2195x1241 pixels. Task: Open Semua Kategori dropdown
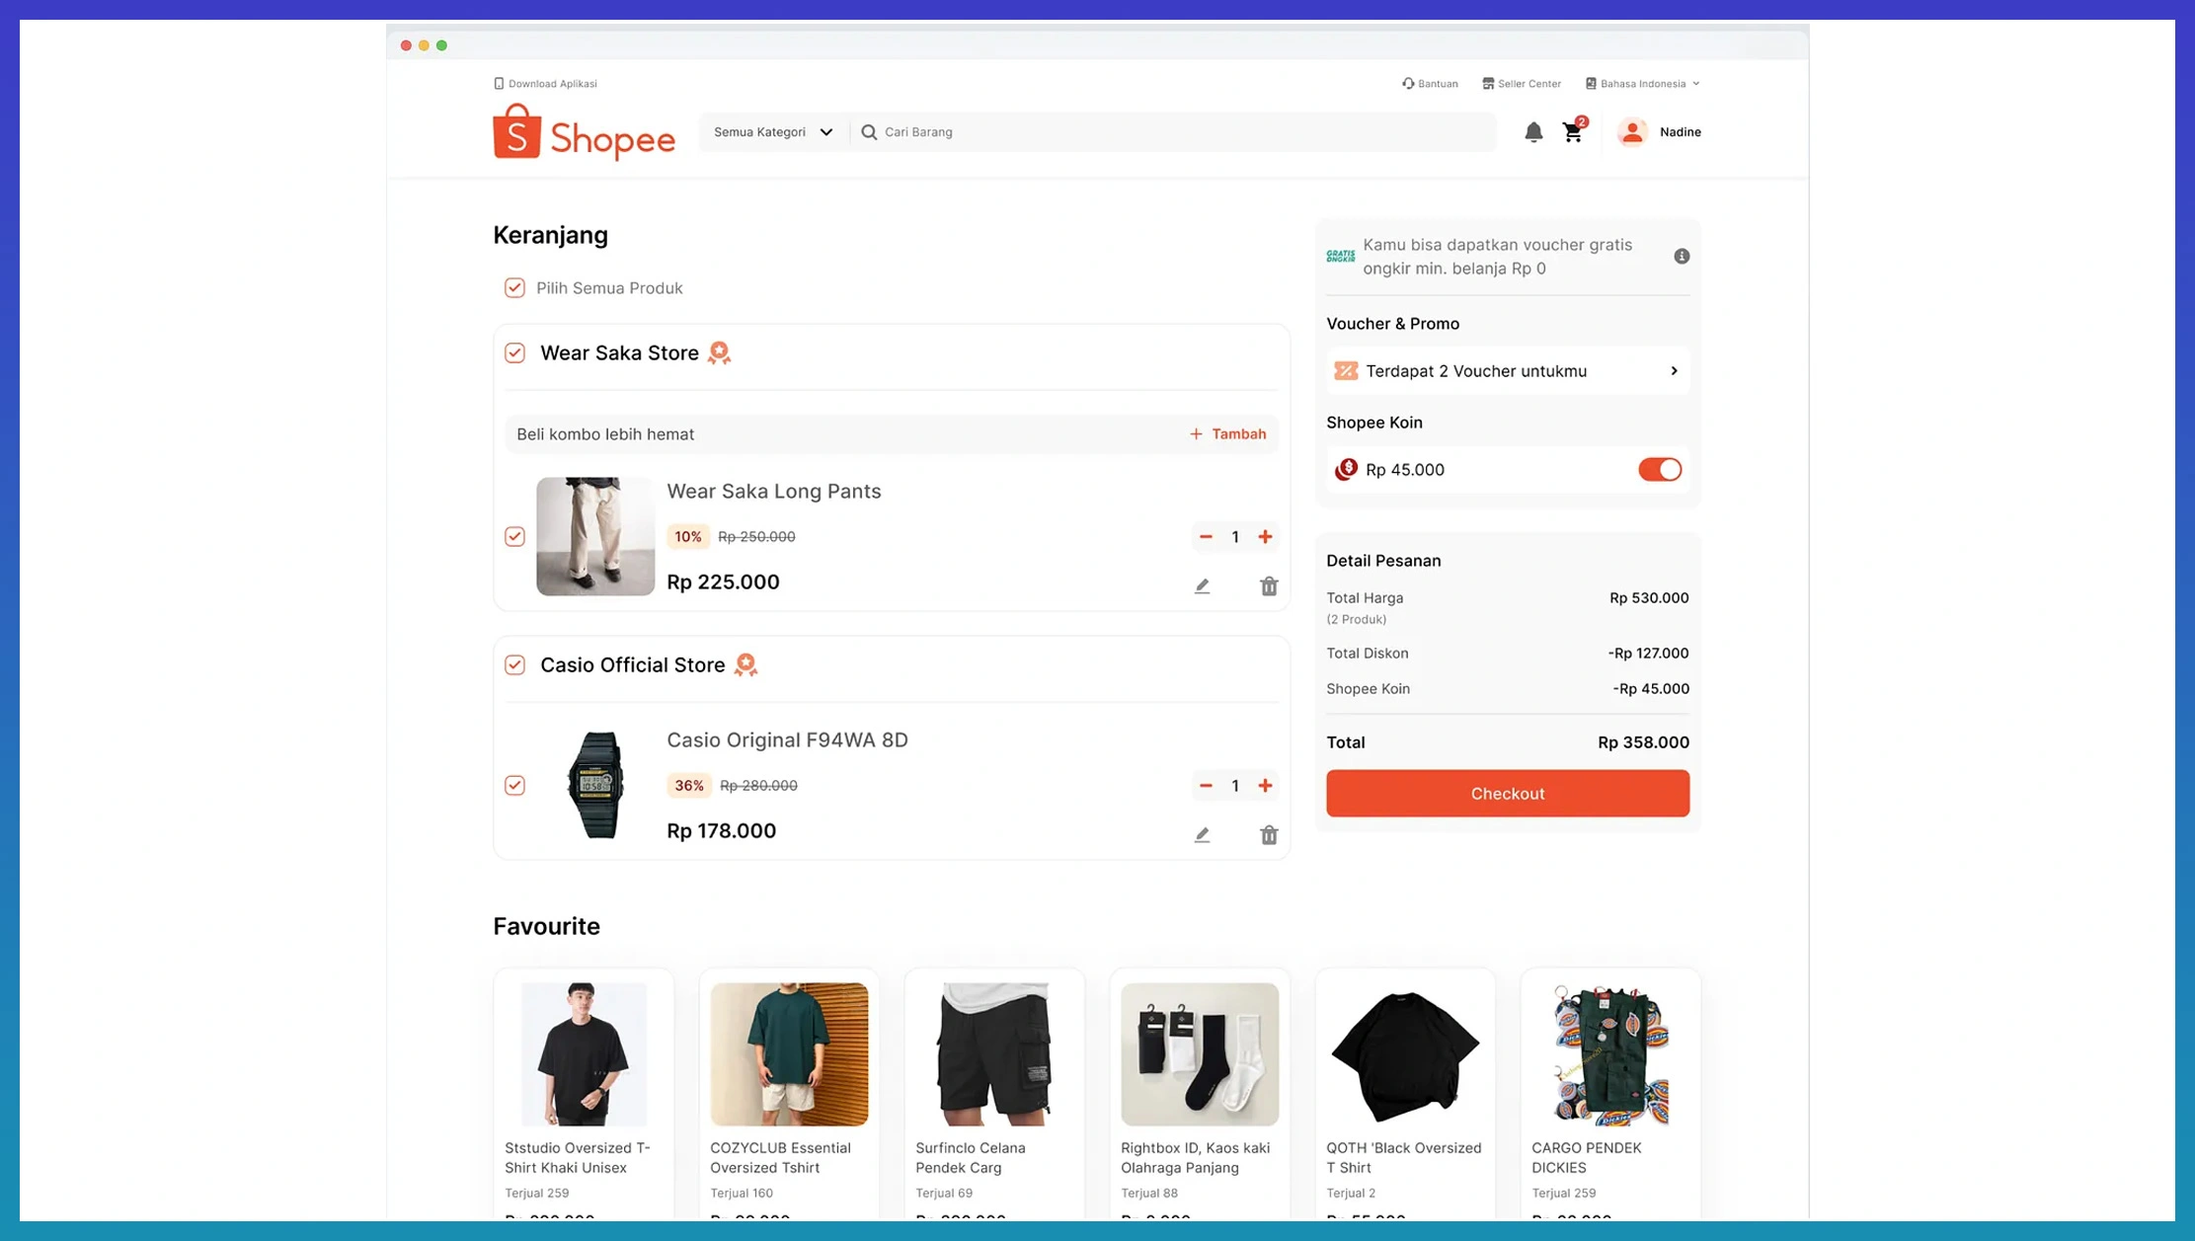[x=773, y=132]
